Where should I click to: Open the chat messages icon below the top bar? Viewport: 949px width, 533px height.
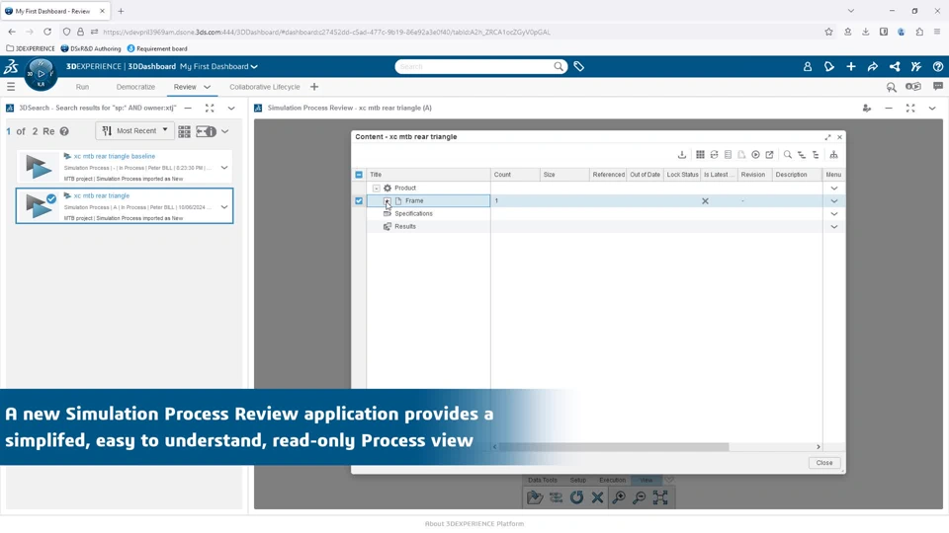pyautogui.click(x=938, y=87)
